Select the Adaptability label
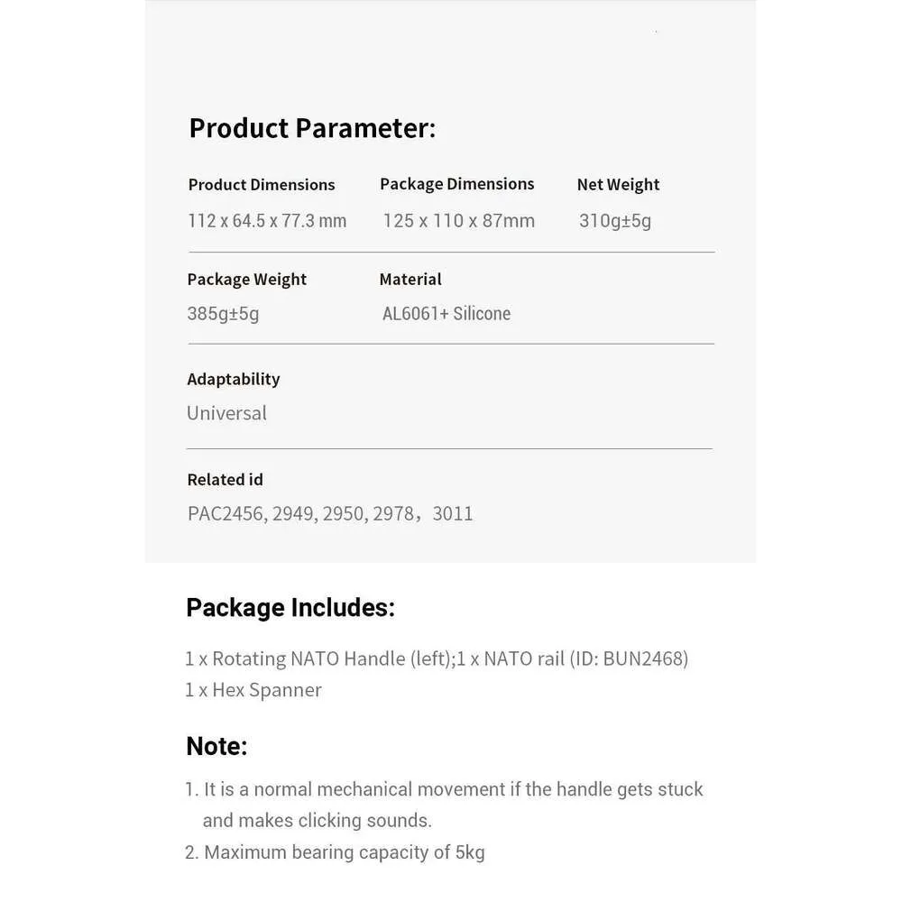Screen dimensions: 902x902 [234, 379]
